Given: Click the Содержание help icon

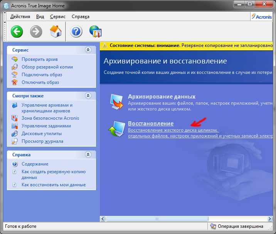Looking at the screenshot, I should point(15,164).
